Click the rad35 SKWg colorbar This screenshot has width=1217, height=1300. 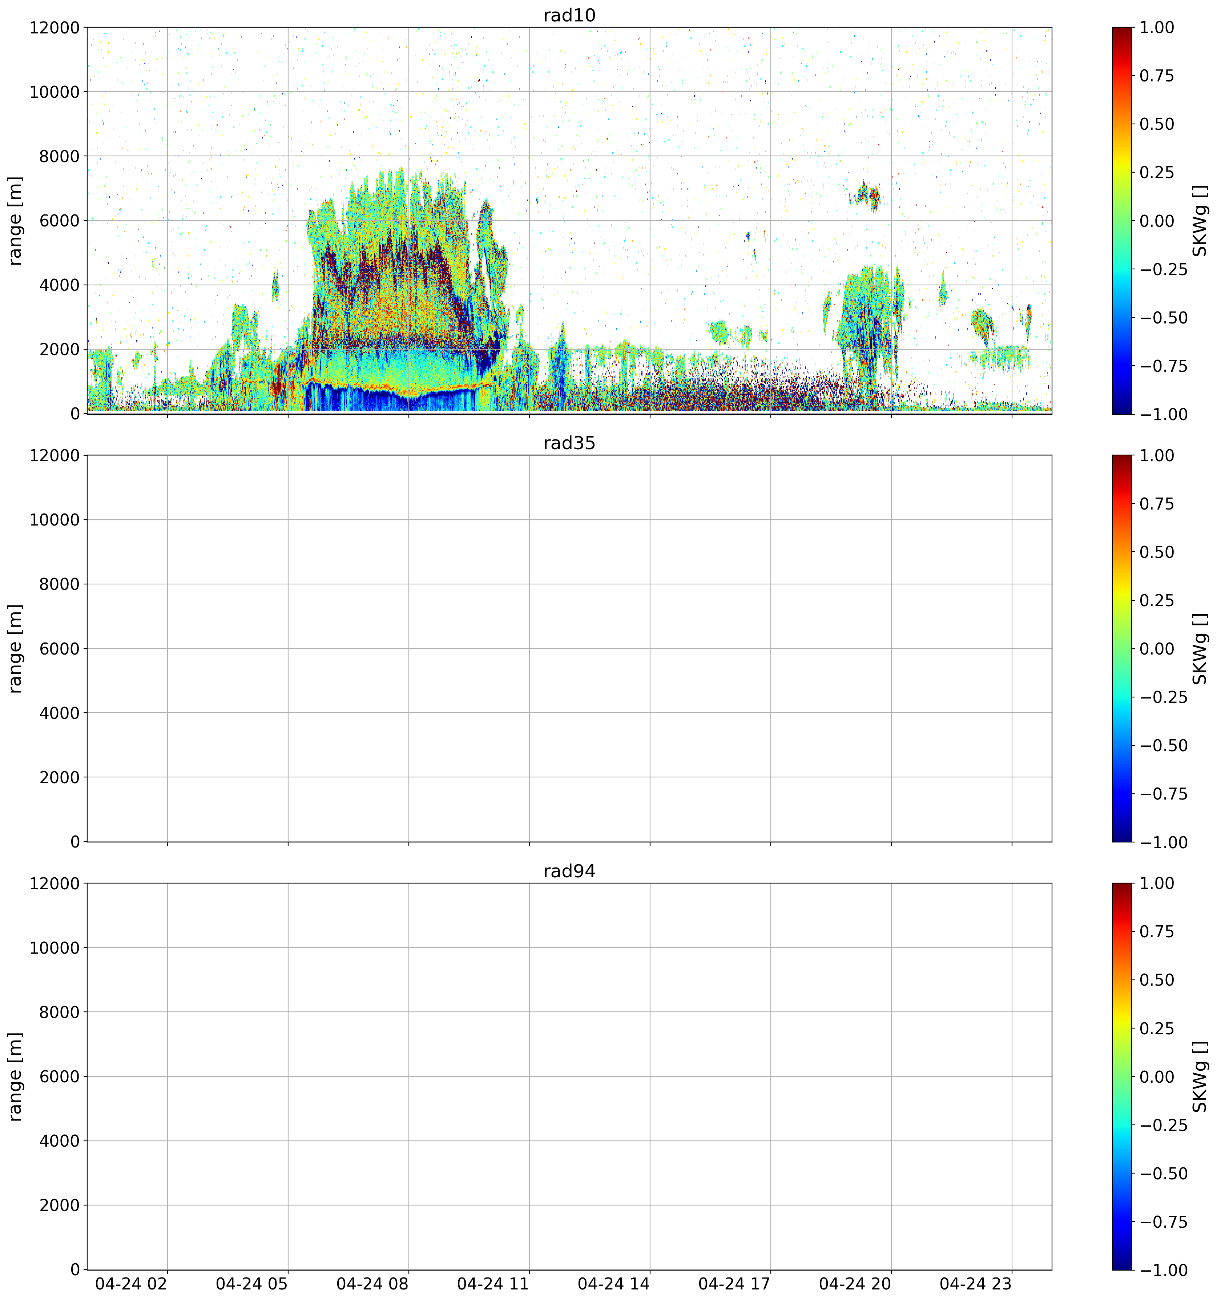pyautogui.click(x=1121, y=649)
